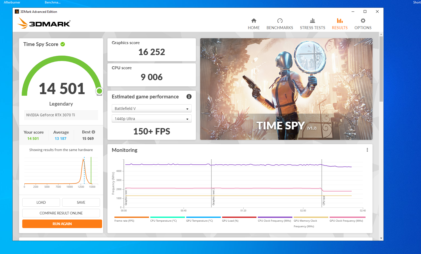Go to the HOME tab
421x254 pixels.
click(254, 28)
